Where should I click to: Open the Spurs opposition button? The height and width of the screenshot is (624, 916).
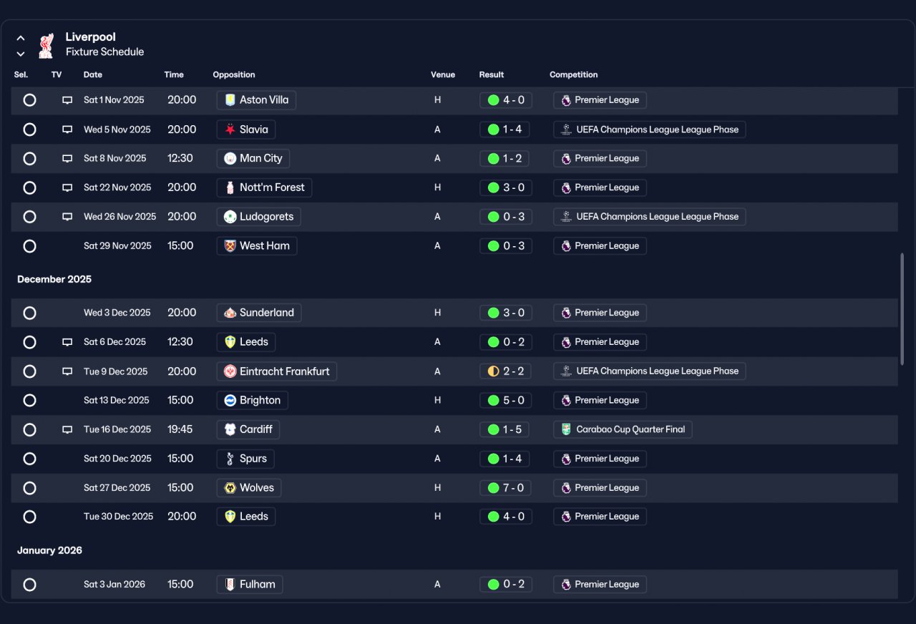(x=245, y=459)
